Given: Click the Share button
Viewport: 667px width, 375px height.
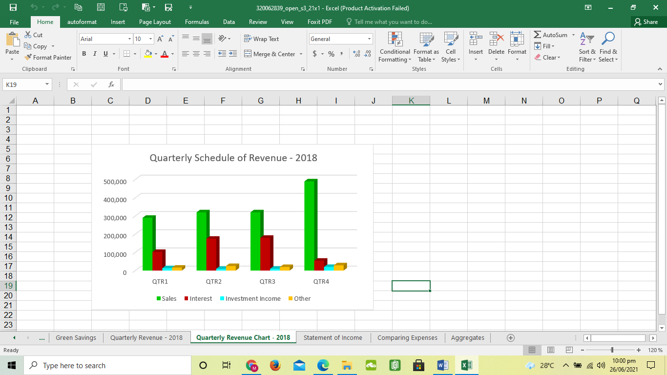Looking at the screenshot, I should (648, 22).
